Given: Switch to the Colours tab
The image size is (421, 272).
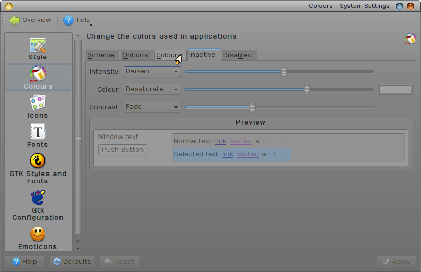Looking at the screenshot, I should pyautogui.click(x=171, y=55).
